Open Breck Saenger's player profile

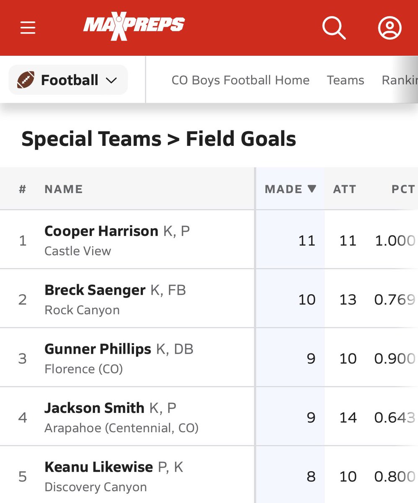click(95, 290)
